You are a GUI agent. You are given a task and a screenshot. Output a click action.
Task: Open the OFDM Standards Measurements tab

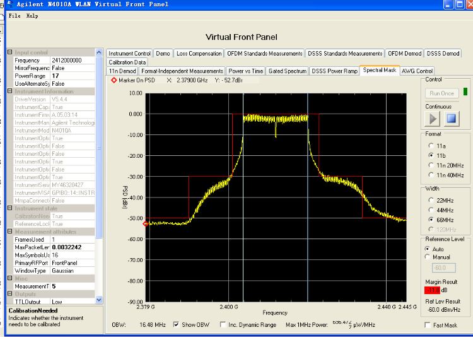[x=264, y=54]
